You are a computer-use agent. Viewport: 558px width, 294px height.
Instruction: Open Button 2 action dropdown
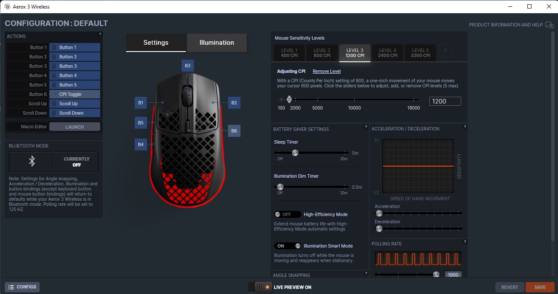click(x=75, y=57)
